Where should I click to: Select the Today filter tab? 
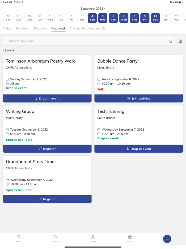tap(7, 29)
